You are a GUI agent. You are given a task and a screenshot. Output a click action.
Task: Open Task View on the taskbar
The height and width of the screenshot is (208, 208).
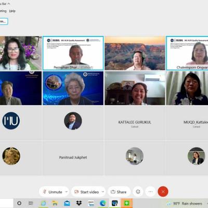(31, 203)
